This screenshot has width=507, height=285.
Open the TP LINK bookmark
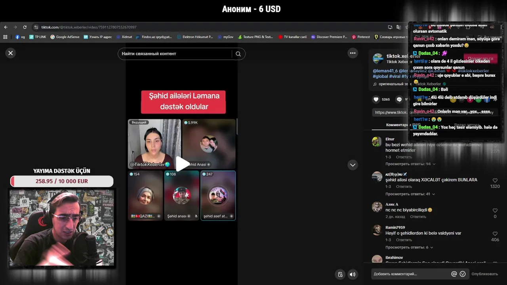[x=37, y=37]
